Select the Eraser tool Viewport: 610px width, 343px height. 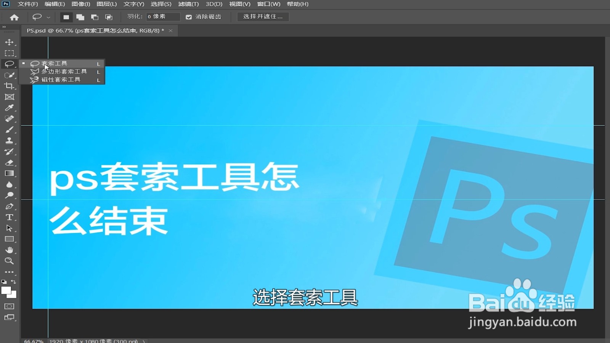click(10, 163)
